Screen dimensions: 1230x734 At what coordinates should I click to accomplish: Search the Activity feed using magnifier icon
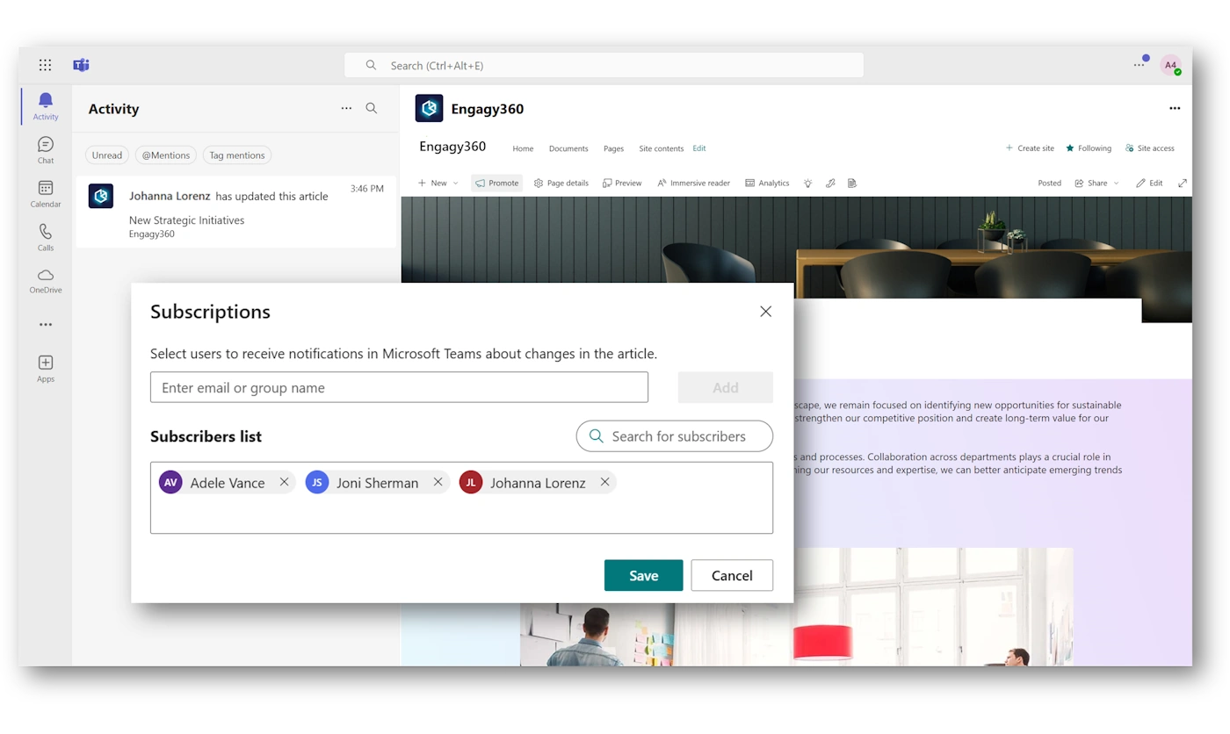(x=372, y=109)
